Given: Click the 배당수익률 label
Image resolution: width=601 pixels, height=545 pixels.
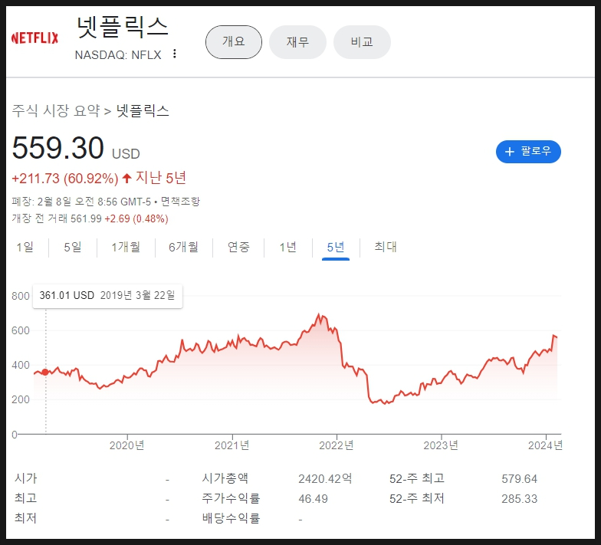Looking at the screenshot, I should click(232, 518).
